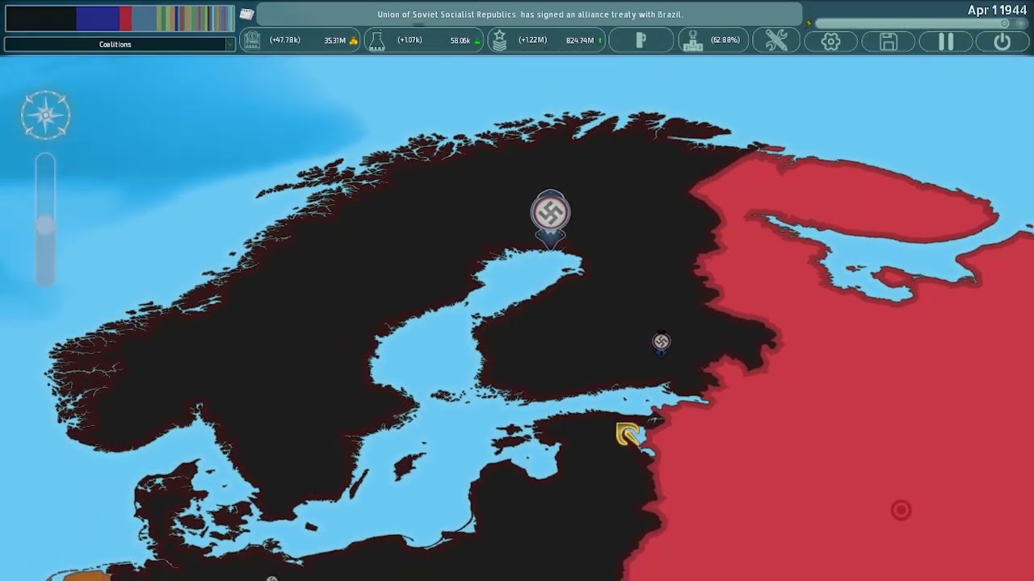Click the treasury value 35.31M

(x=334, y=40)
